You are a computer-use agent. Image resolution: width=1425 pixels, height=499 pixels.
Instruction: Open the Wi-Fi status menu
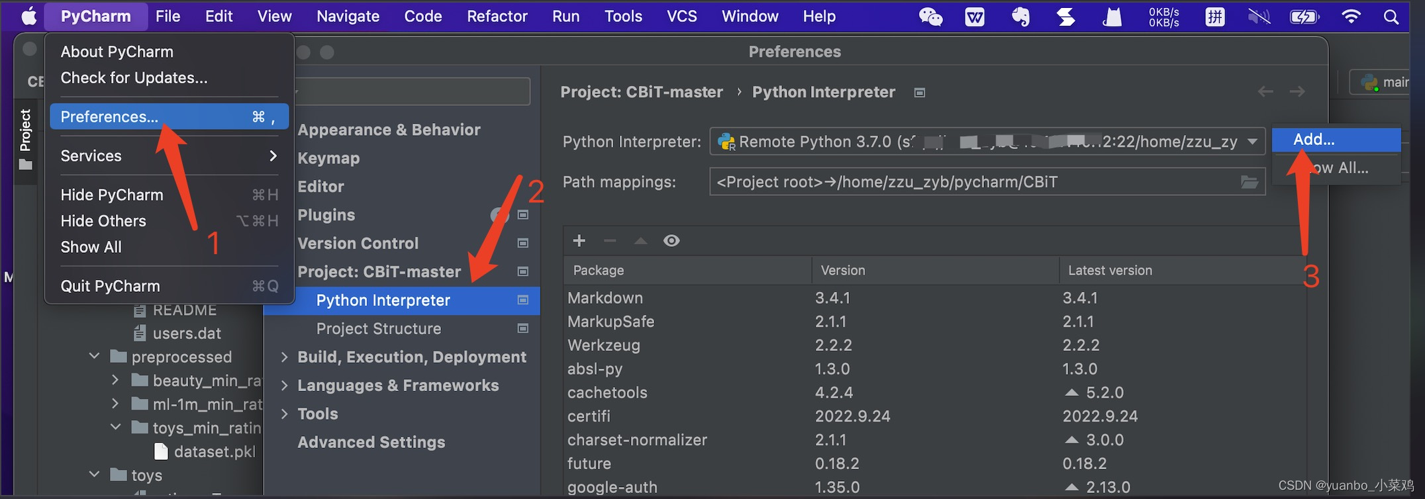click(x=1351, y=17)
